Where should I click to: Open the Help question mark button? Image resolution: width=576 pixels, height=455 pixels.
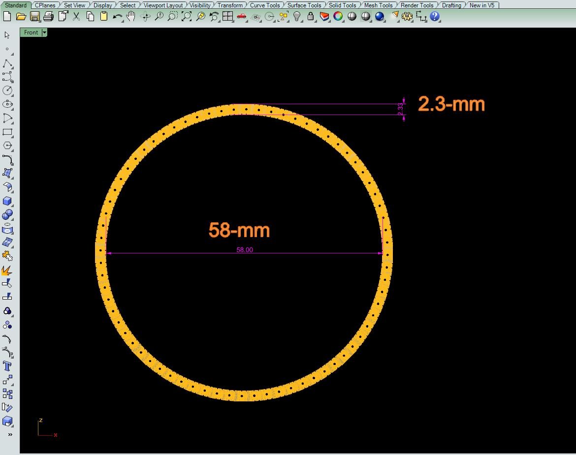434,16
